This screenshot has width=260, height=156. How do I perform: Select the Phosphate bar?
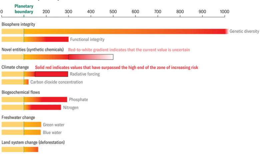(x=34, y=100)
